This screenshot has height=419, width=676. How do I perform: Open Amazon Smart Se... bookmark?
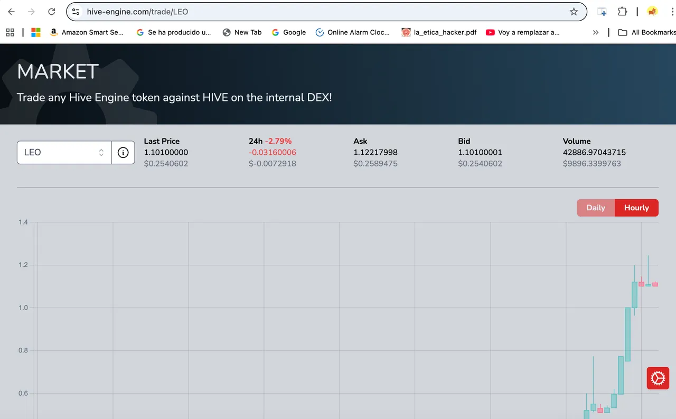click(x=87, y=32)
